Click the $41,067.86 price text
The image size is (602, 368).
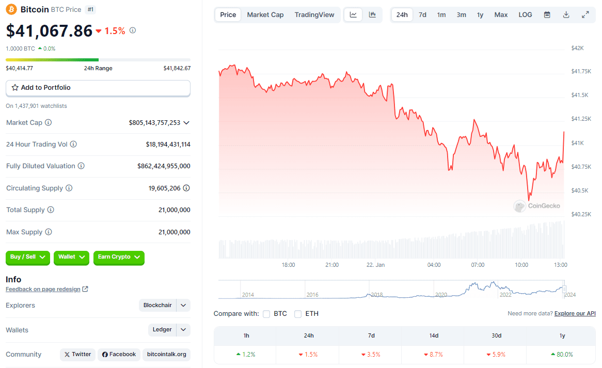(x=49, y=30)
